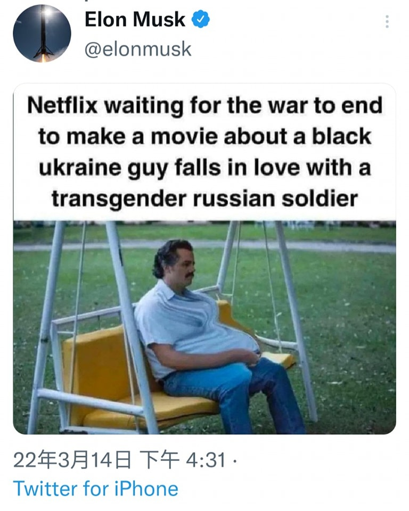Click the blue verified checkmark badge
The width and height of the screenshot is (409, 511).
pyautogui.click(x=200, y=19)
